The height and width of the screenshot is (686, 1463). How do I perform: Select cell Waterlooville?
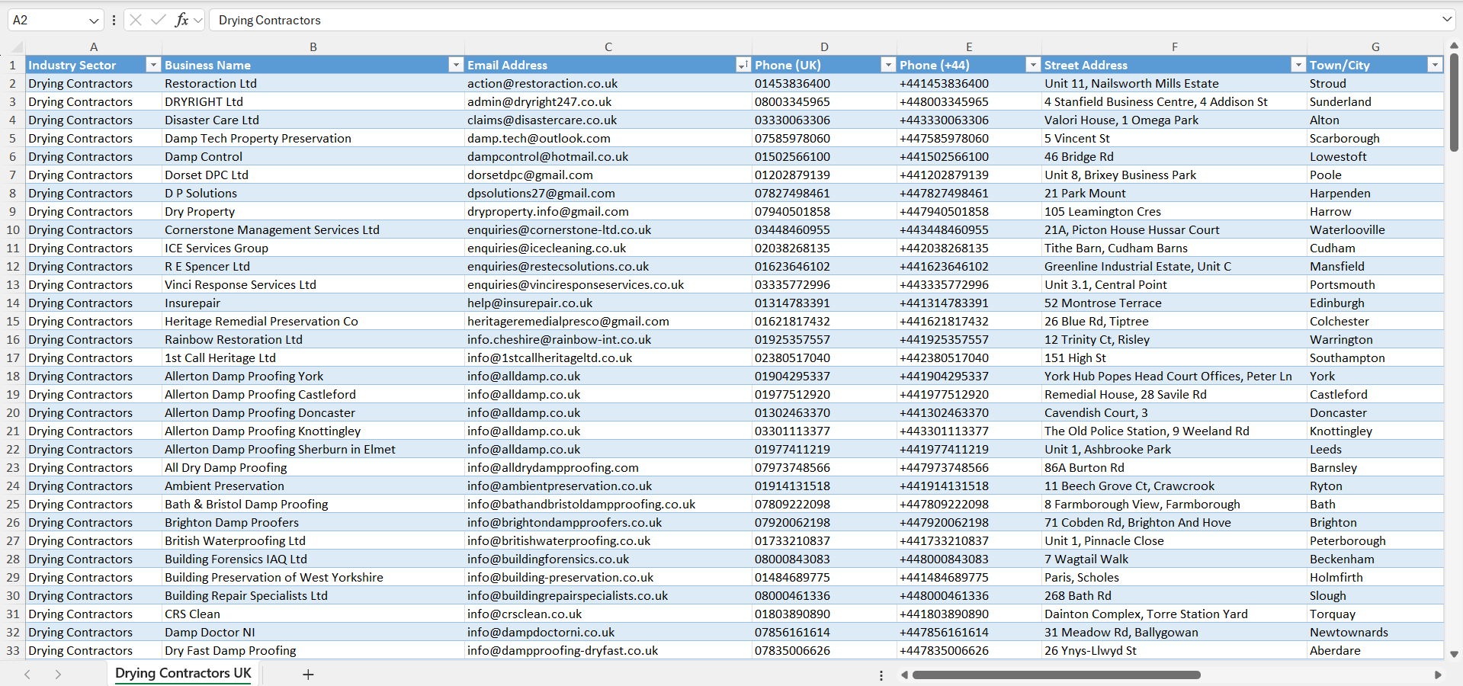pyautogui.click(x=1375, y=229)
